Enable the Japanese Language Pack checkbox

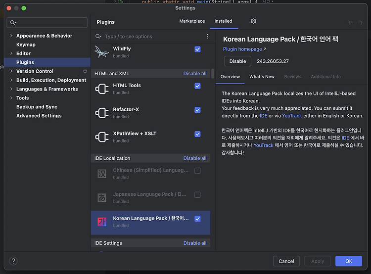(197, 195)
